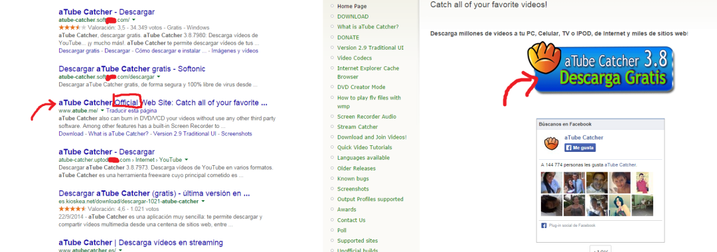717x252 pixels.
Task: Open Screen Recorder Audio sidebar item
Action: pyautogui.click(x=366, y=117)
